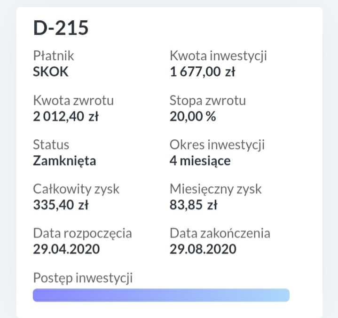This screenshot has width=338, height=318.
Task: Select the Kwota zwrotu label
Action: [73, 100]
